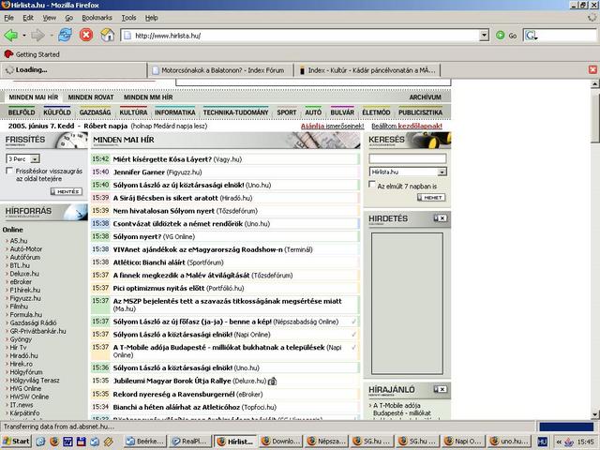Open the Hírlista.hu search source dropdown
600x450 pixels.
pos(442,172)
